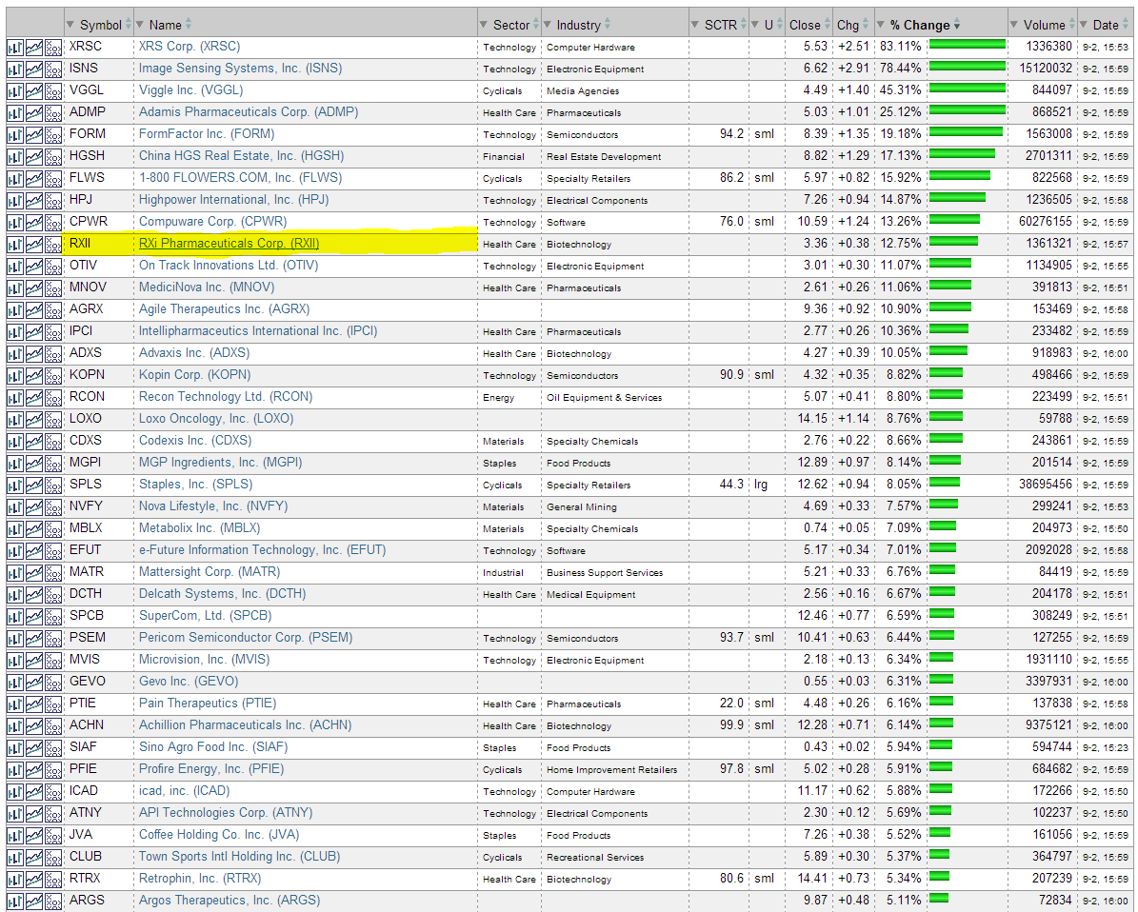Select the Home Improvement Retailers cell
The width and height of the screenshot is (1138, 912).
click(611, 770)
